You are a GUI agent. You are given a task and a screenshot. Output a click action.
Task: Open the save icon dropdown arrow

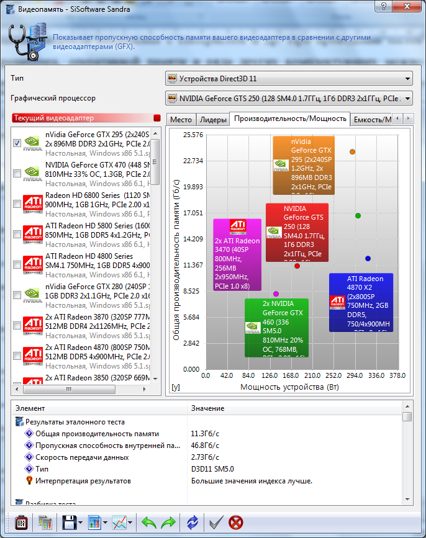coord(80,522)
